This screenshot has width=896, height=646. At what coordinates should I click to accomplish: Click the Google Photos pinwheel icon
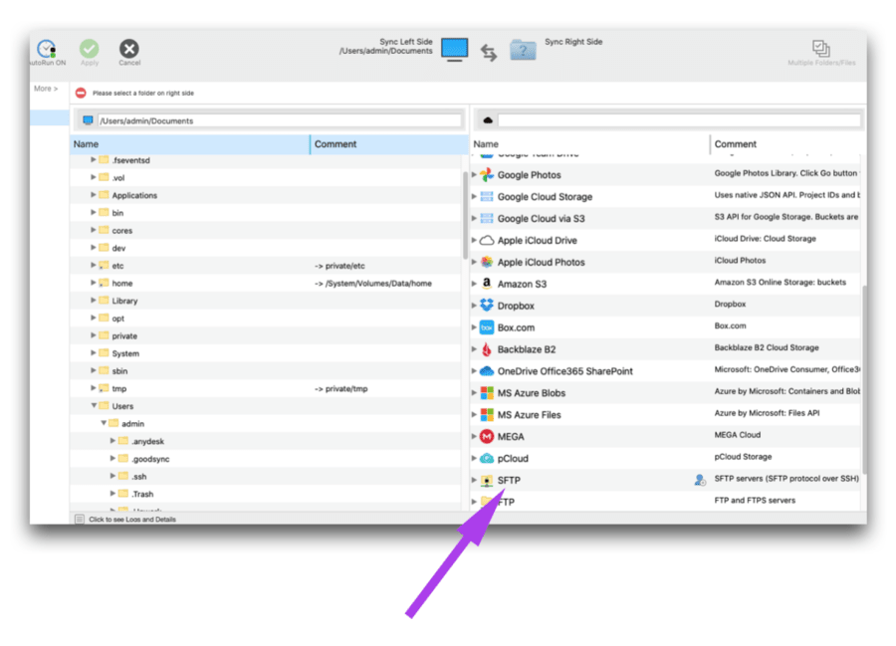tap(487, 174)
